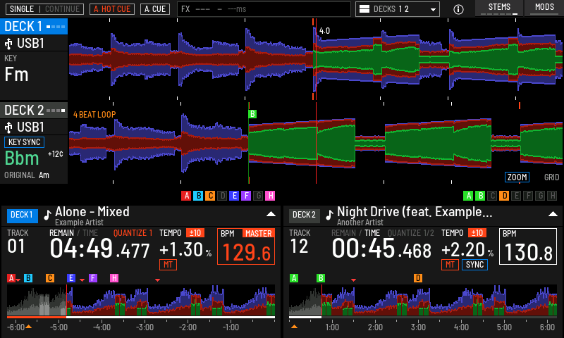
Task: Select the DECK 2 header tab
Action: pyautogui.click(x=34, y=111)
